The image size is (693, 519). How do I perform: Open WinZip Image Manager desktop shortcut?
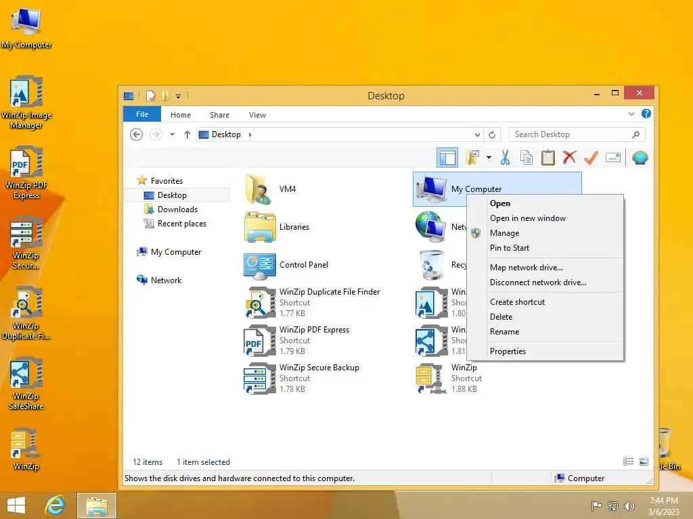[x=26, y=103]
